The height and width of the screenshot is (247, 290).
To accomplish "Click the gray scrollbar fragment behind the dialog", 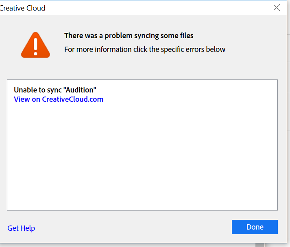I will (x=259, y=245).
